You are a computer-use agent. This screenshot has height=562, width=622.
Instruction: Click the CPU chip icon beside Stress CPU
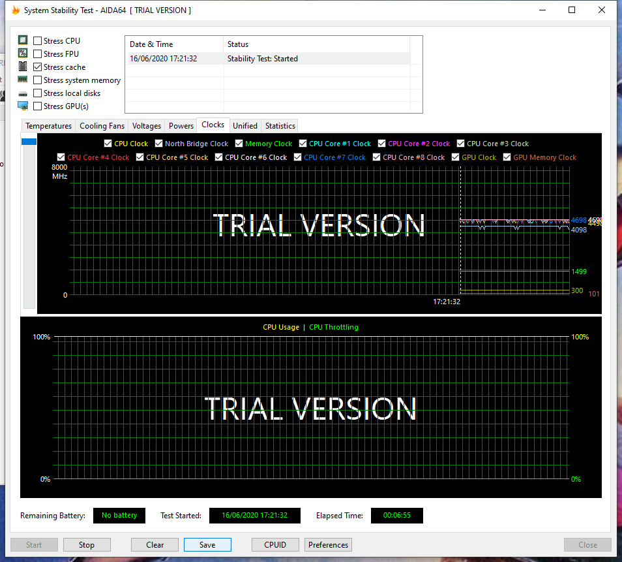coord(23,40)
